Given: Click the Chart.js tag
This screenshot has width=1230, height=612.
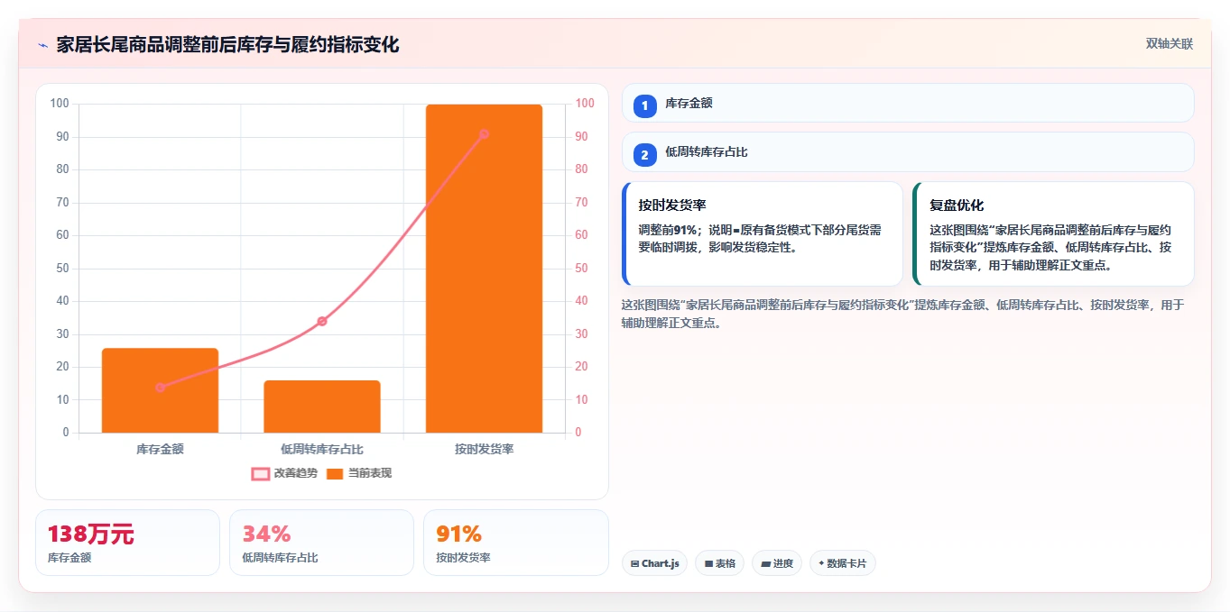Looking at the screenshot, I should click(654, 563).
